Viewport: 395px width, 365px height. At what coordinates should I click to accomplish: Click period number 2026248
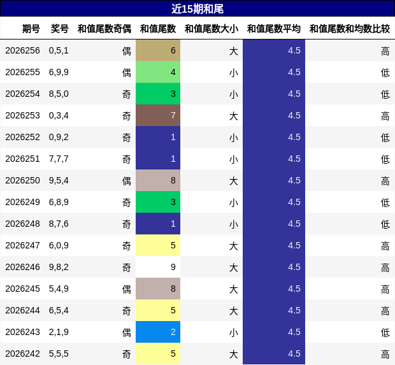point(22,224)
